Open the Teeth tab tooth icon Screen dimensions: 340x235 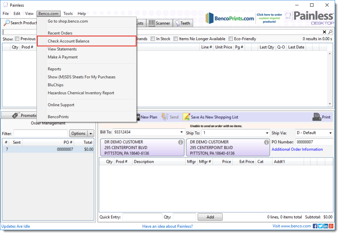(177, 23)
